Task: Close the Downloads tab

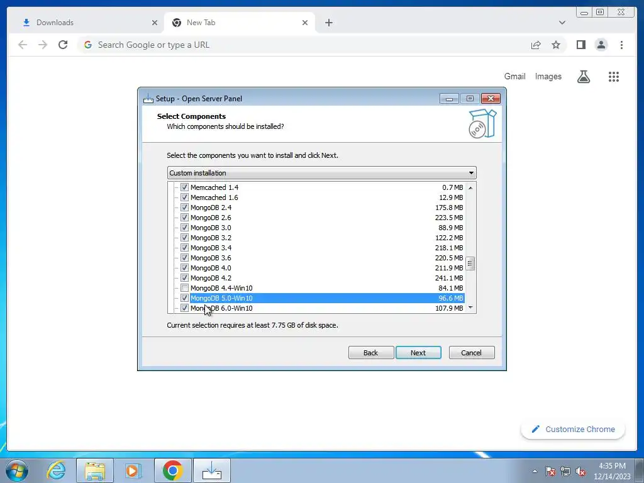Action: point(155,23)
